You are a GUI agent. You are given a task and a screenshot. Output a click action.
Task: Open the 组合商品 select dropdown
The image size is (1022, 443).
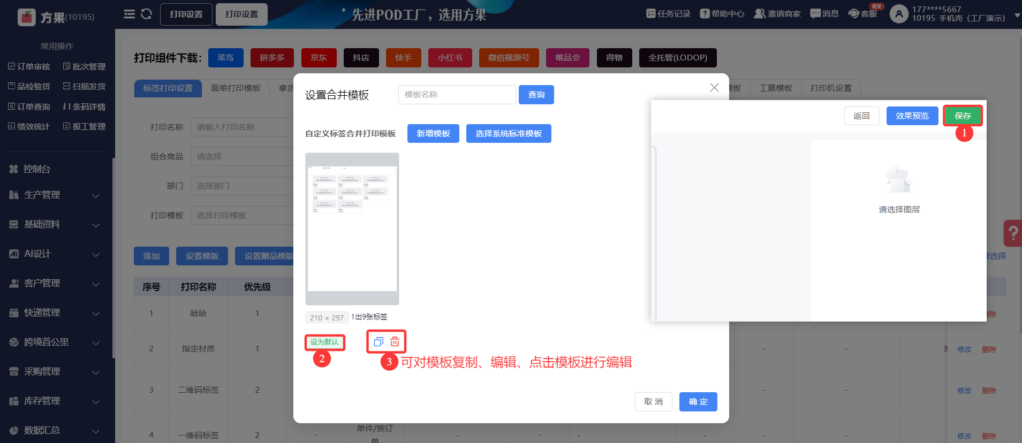(242, 157)
